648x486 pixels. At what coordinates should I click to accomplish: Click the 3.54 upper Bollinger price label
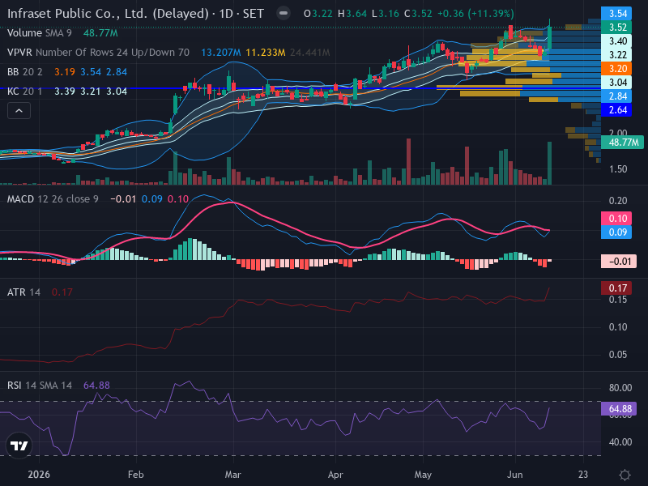tap(616, 13)
